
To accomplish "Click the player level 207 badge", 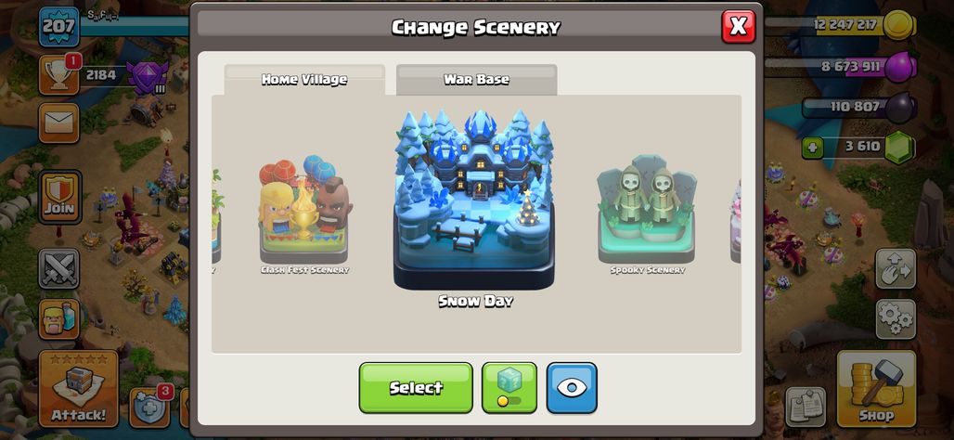I will coord(59,26).
